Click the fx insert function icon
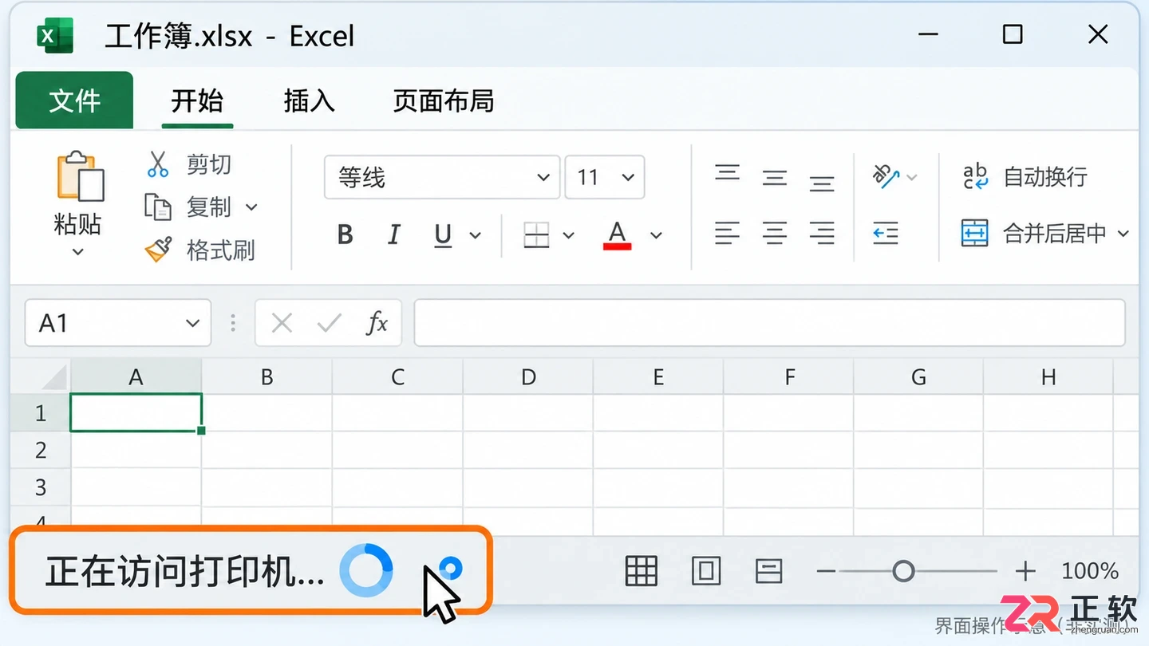 [377, 323]
